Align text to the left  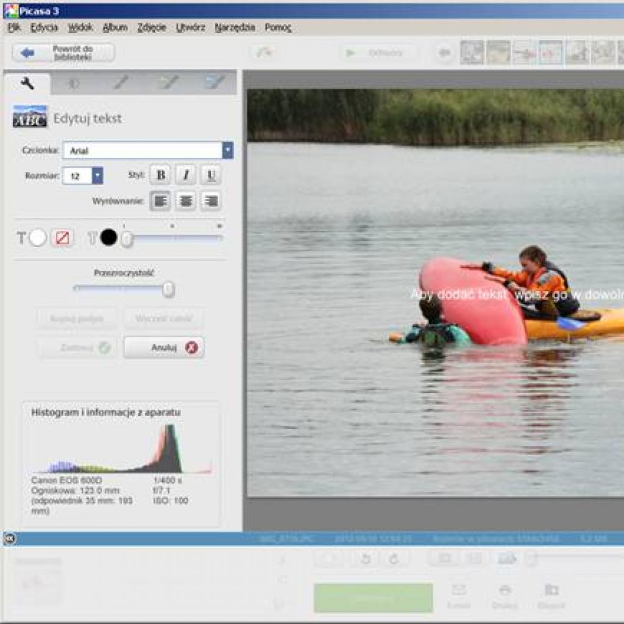[x=160, y=201]
